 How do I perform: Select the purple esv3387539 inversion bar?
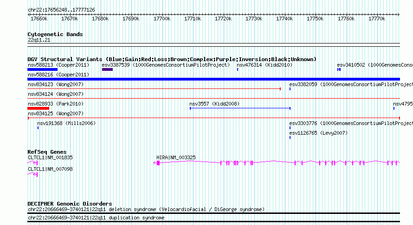[107, 69]
